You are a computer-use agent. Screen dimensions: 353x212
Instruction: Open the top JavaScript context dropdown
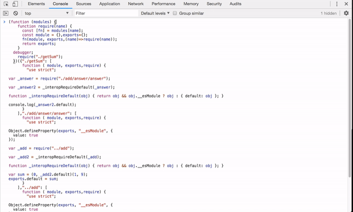click(46, 13)
